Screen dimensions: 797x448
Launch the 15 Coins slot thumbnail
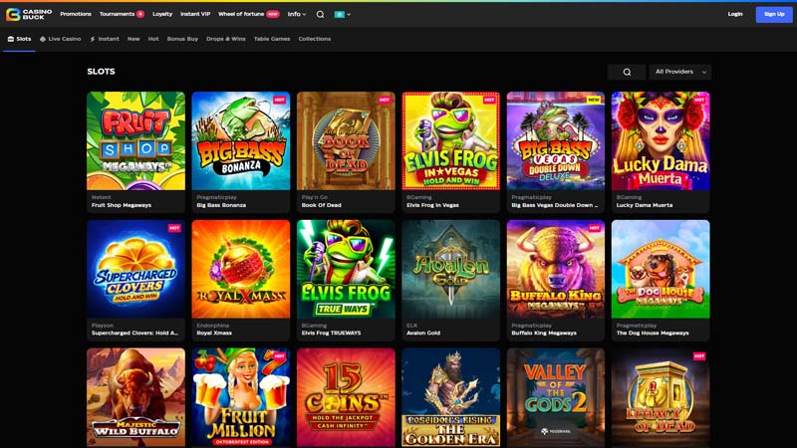[x=346, y=397]
